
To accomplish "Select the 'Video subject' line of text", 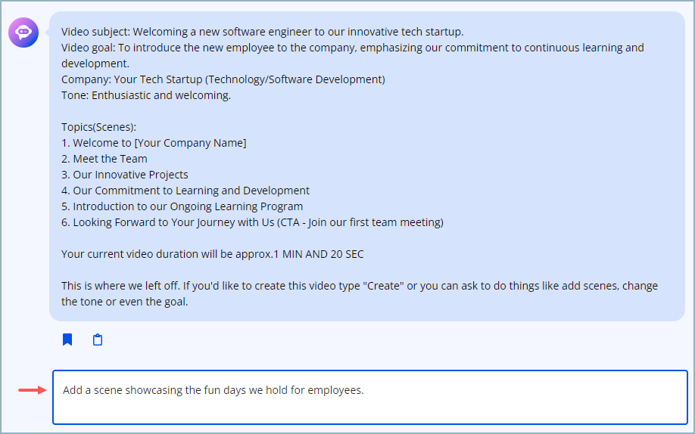I will coord(263,32).
